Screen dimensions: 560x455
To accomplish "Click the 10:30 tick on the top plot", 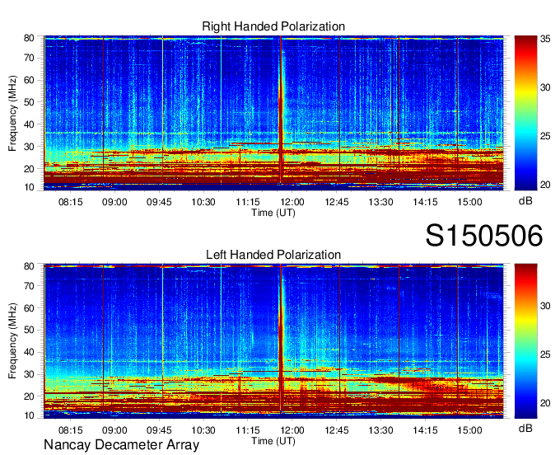I will (203, 202).
